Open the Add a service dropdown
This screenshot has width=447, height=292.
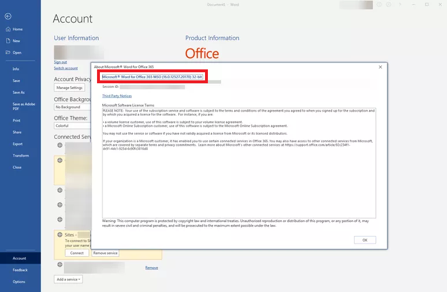(68, 279)
